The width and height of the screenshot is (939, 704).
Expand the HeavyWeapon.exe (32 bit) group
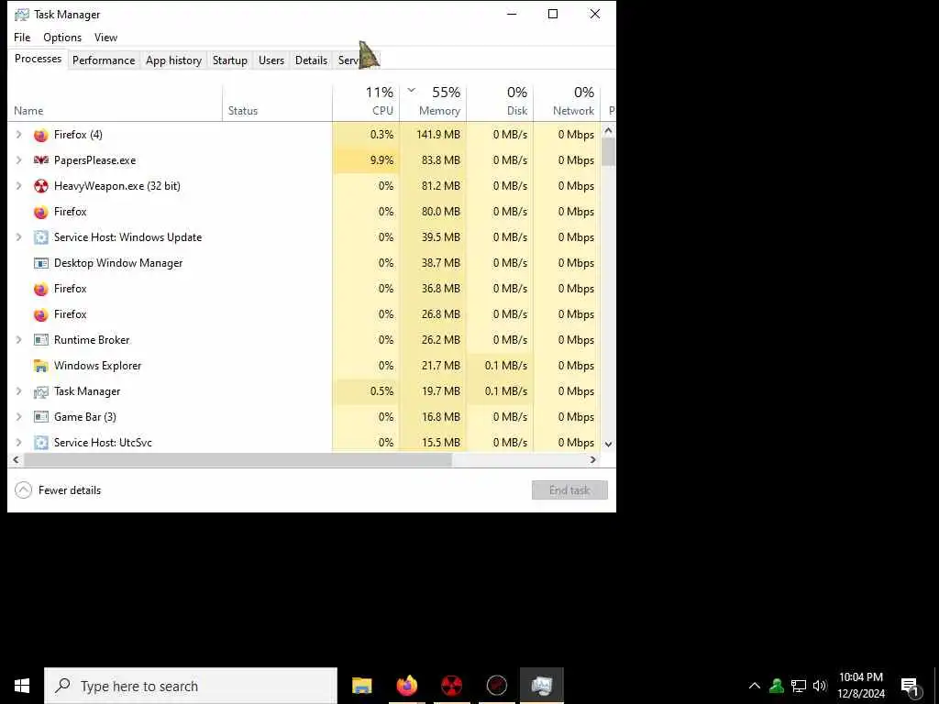18,186
